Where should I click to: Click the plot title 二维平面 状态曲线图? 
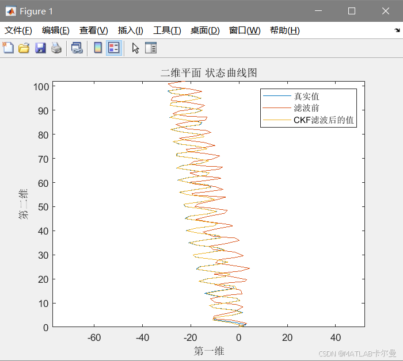click(208, 73)
